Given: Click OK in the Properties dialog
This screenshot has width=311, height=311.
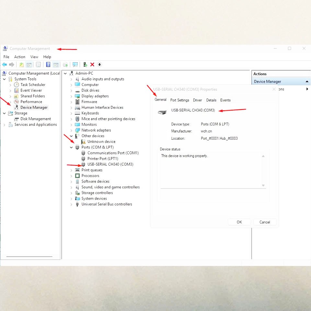Looking at the screenshot, I should pyautogui.click(x=239, y=222).
